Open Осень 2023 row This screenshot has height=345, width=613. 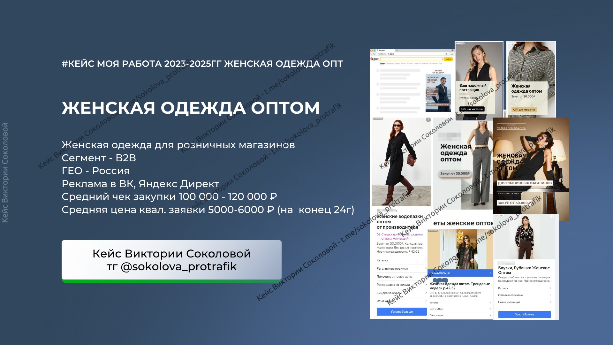460,309
